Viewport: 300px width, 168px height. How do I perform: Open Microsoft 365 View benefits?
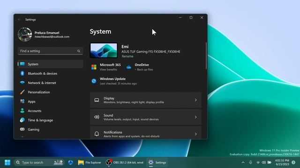(x=108, y=70)
